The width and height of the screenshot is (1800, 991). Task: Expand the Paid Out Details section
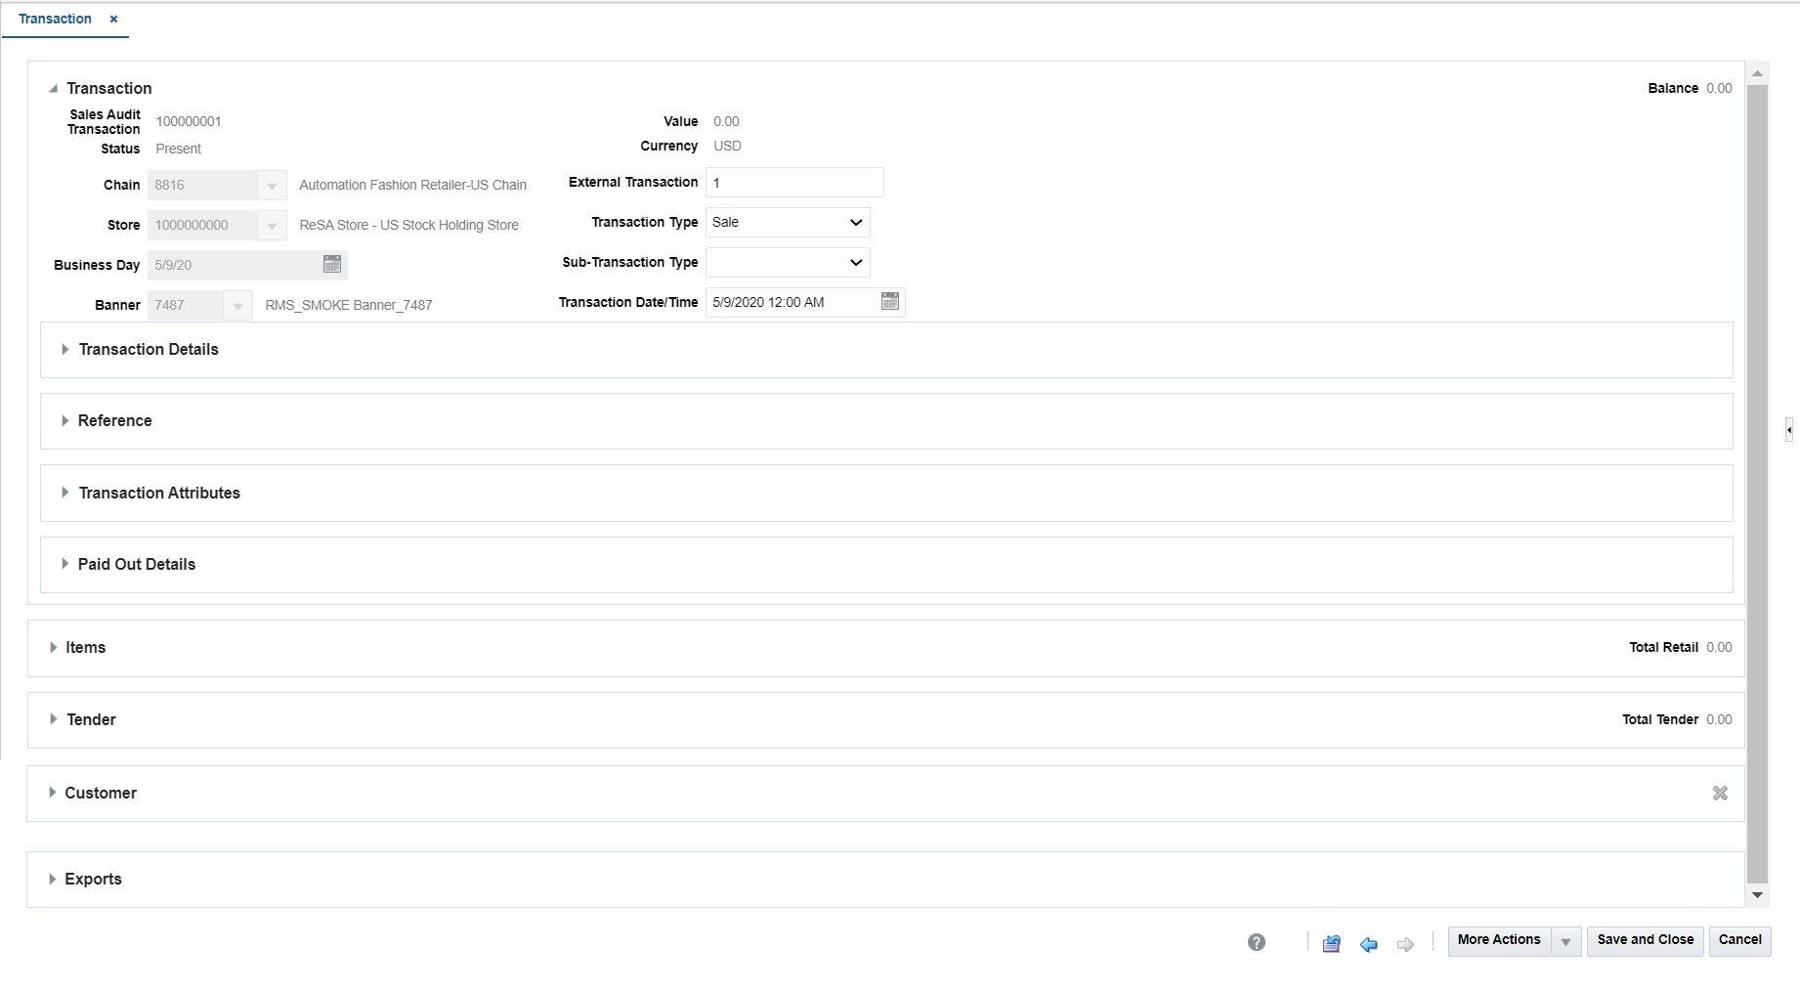point(64,564)
